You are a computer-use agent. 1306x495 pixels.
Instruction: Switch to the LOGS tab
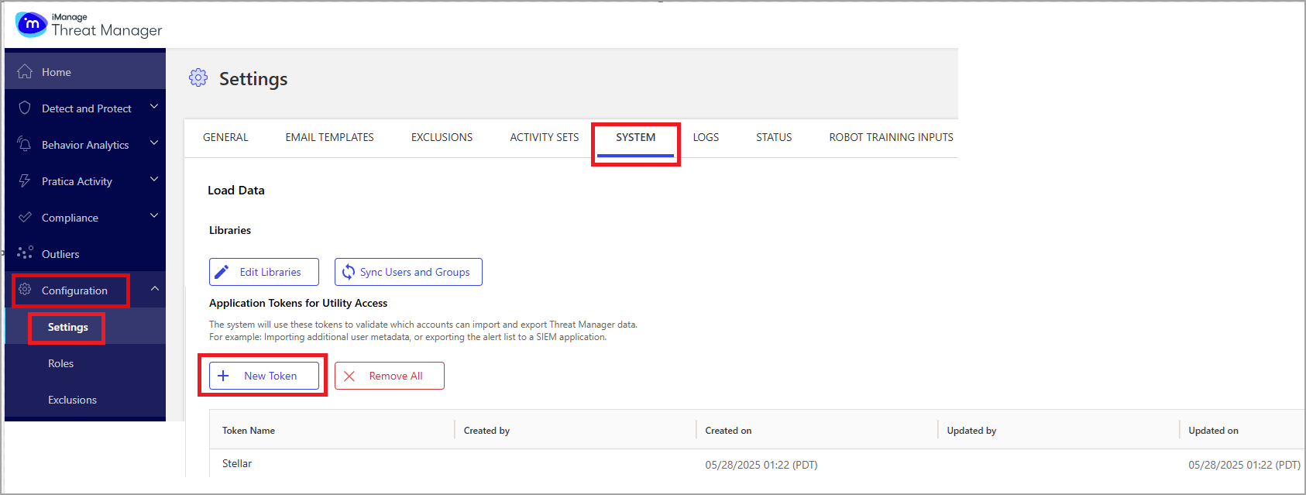coord(706,137)
